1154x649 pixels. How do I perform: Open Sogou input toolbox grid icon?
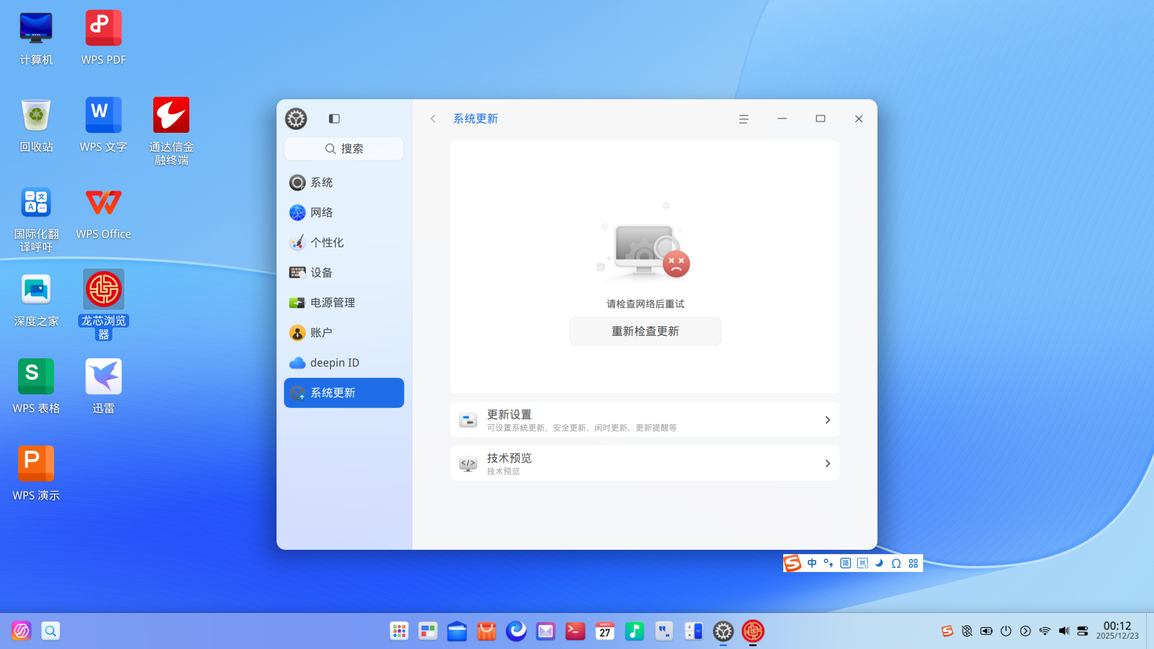click(x=913, y=563)
